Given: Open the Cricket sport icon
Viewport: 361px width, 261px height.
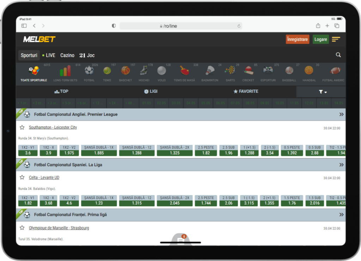Looking at the screenshot, I should 248,71.
